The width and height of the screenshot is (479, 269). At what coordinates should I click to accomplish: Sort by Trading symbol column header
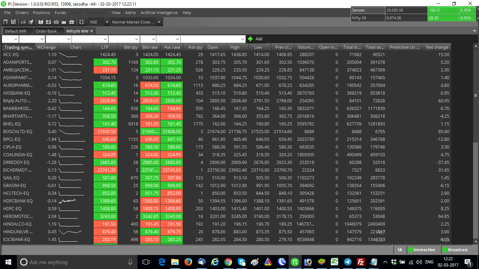pos(18,47)
